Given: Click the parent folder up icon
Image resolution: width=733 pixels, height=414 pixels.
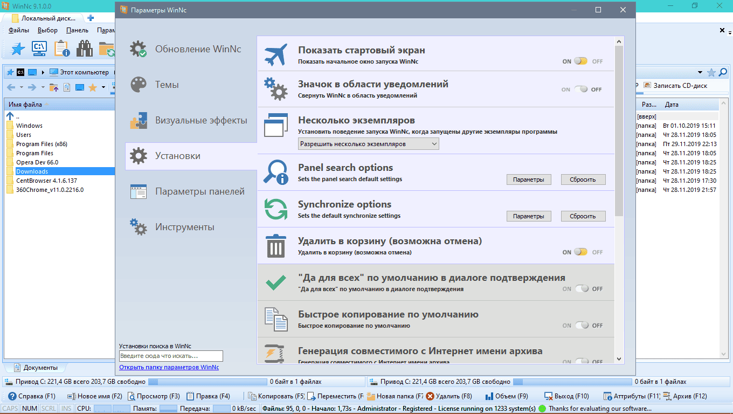Looking at the screenshot, I should [x=54, y=87].
